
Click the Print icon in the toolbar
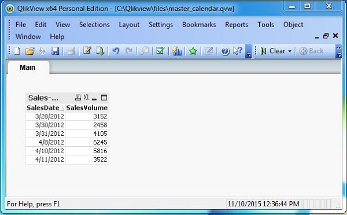[71, 51]
